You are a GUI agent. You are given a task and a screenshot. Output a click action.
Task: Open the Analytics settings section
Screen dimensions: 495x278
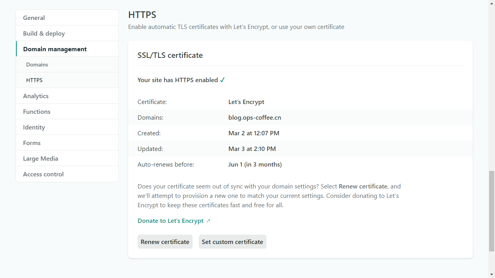coord(36,96)
